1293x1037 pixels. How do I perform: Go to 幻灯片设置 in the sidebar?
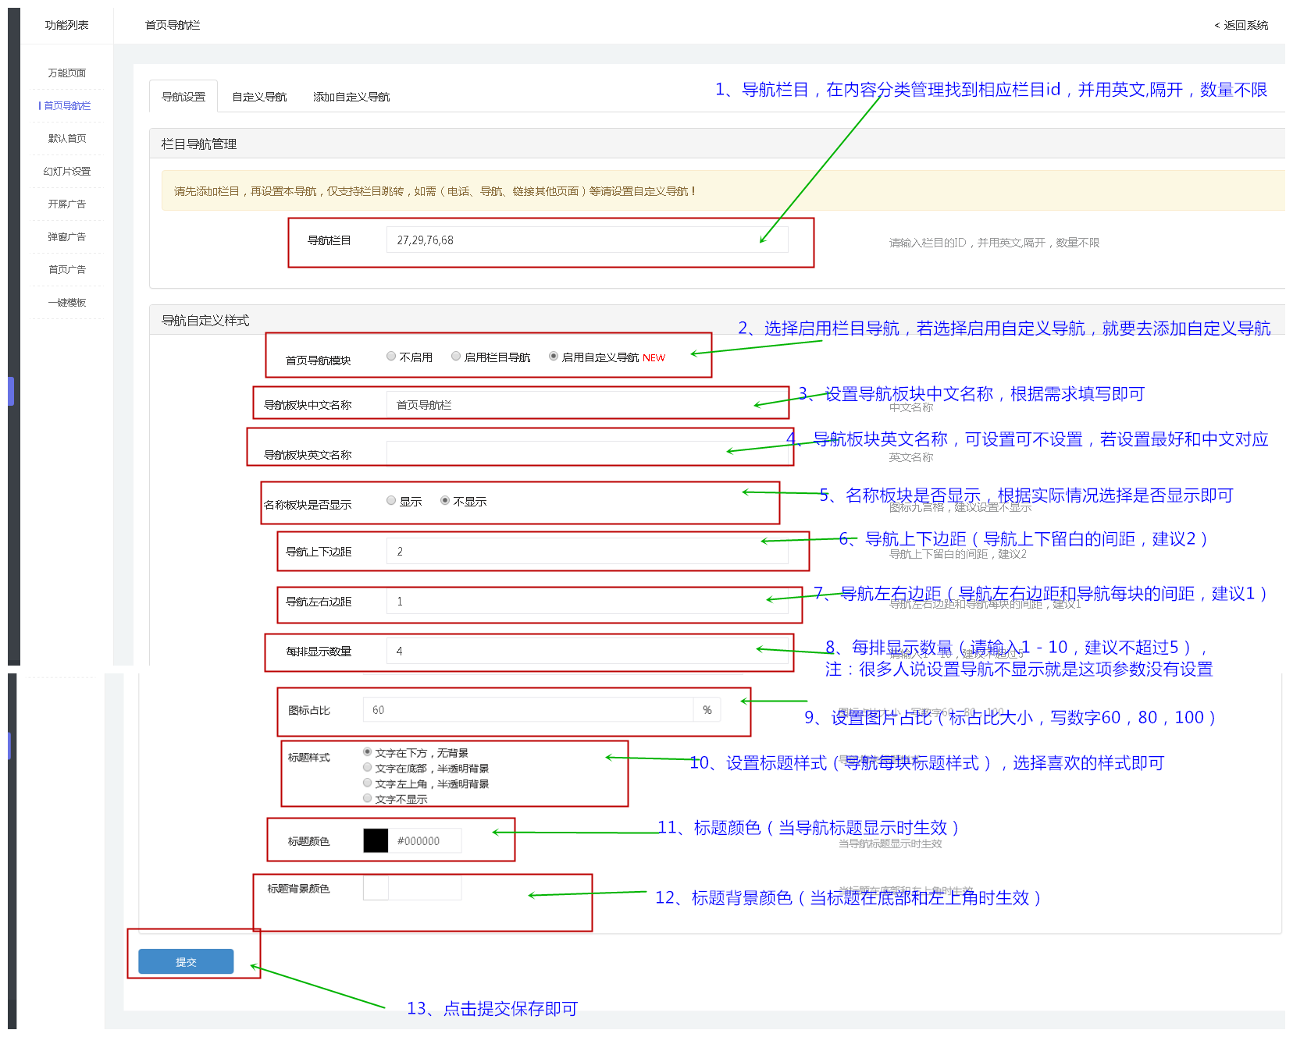67,171
